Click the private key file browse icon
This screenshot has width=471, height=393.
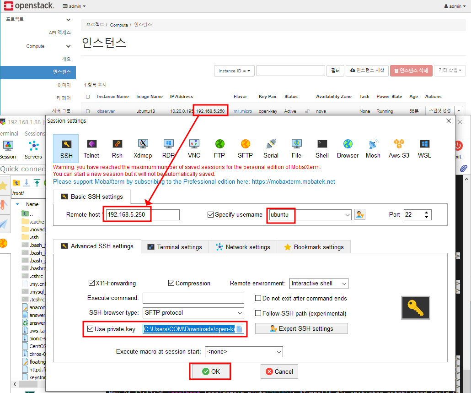pos(240,329)
